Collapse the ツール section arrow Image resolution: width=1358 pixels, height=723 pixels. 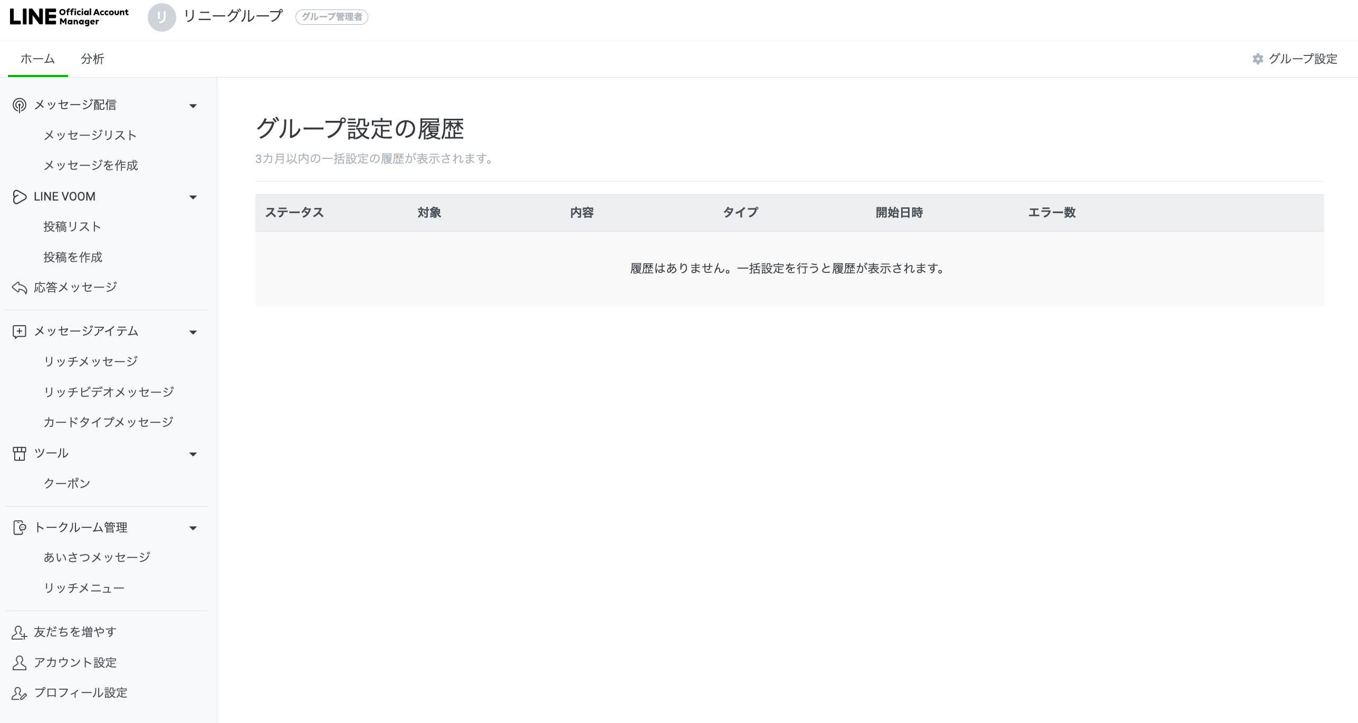coord(193,454)
